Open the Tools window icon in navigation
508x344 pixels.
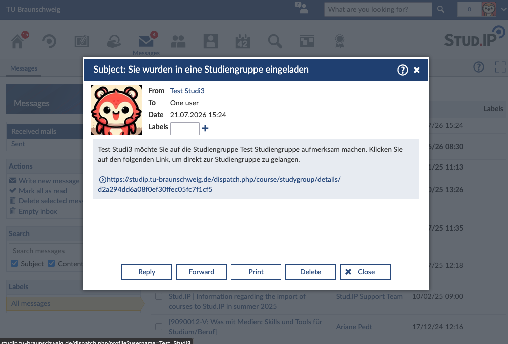[307, 41]
